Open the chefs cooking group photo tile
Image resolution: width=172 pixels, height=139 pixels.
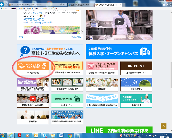pyautogui.click(x=102, y=84)
